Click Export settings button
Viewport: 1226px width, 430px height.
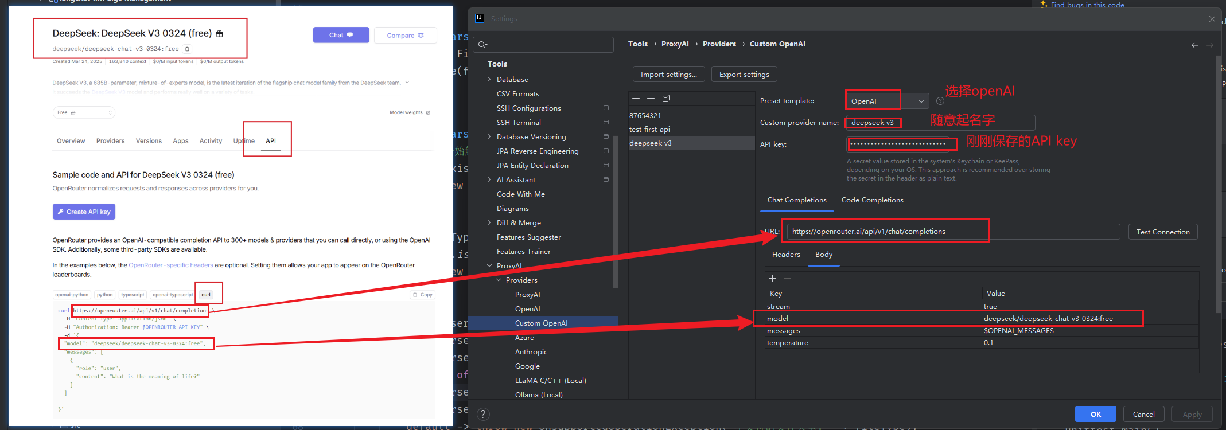[x=744, y=75]
